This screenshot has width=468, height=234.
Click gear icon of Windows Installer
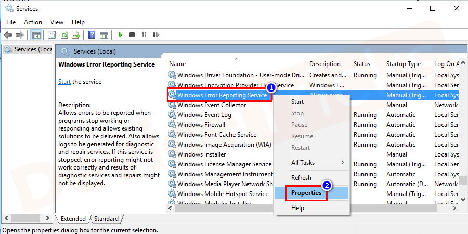coord(172,154)
